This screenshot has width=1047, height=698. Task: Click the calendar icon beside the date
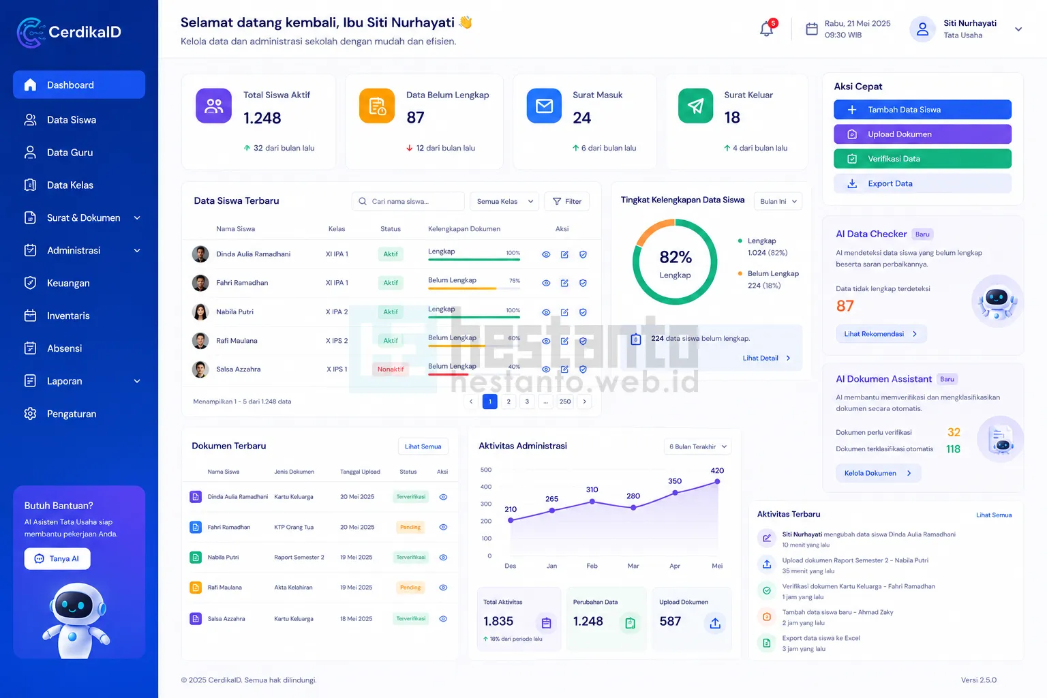tap(812, 29)
